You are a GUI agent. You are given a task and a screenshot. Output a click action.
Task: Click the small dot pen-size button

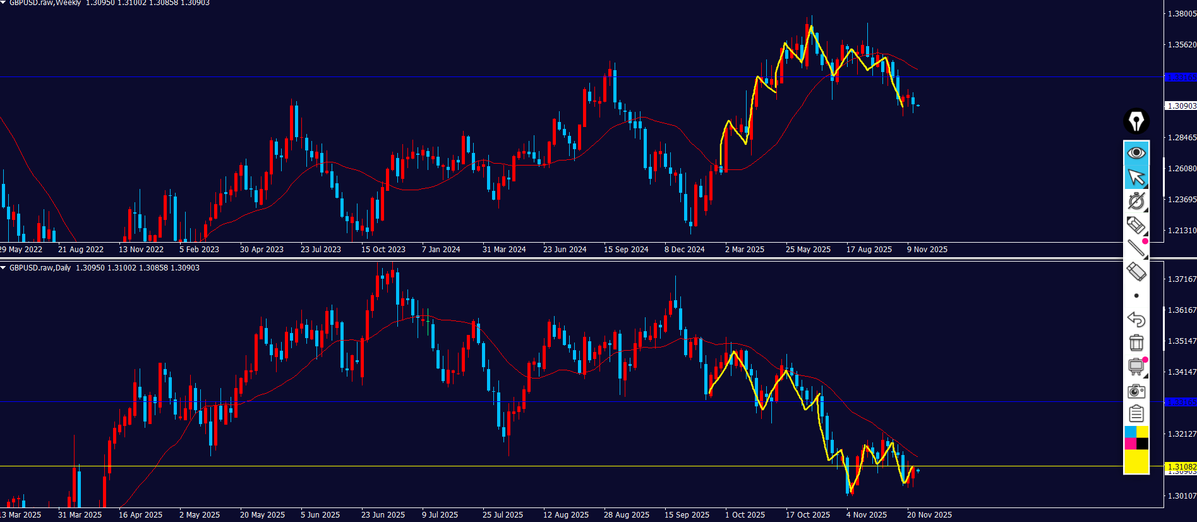click(1136, 296)
